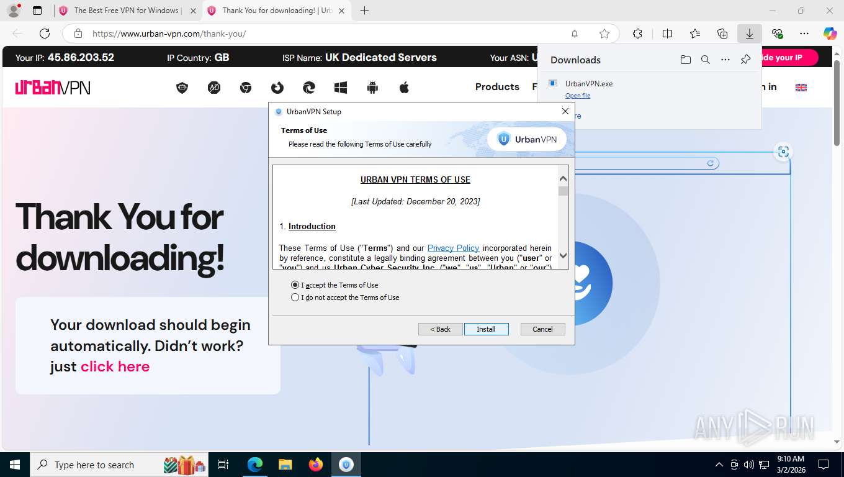Screen dimensions: 844x477
Task: Refresh the Urban VPN page
Action: (44, 34)
